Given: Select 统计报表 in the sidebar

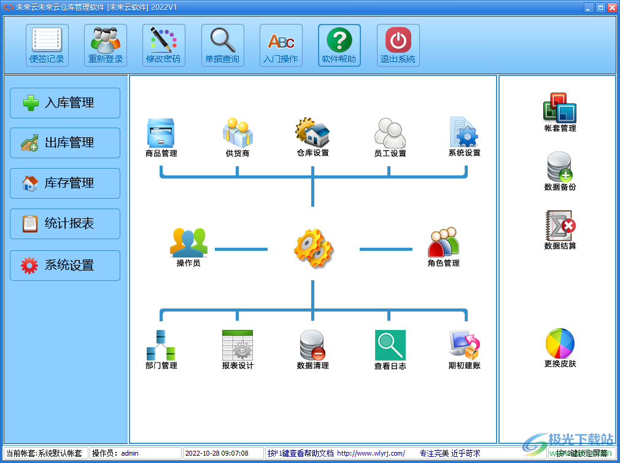Looking at the screenshot, I should [65, 224].
